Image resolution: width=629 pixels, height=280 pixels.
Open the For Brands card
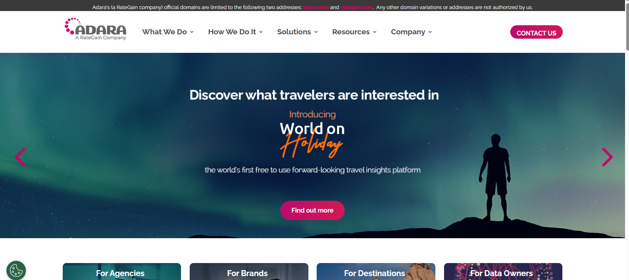249,272
